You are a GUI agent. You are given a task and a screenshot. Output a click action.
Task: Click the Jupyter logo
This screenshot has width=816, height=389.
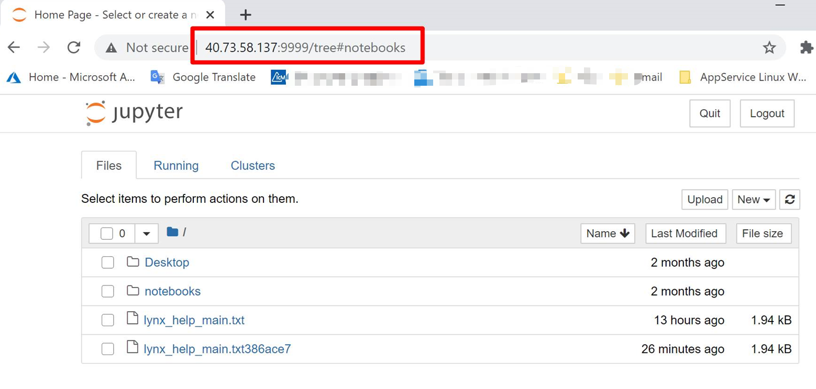tap(134, 113)
